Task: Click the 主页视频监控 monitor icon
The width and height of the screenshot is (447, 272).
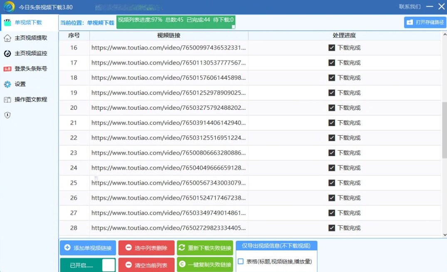Action: click(7, 53)
